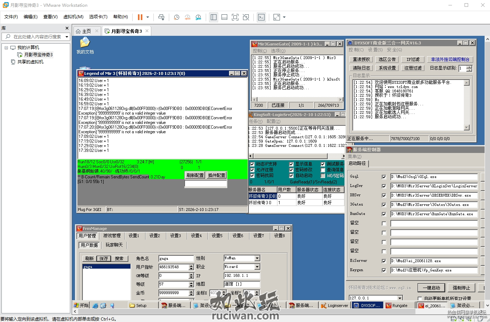This screenshot has width=490, height=322.
Task: Toggle the 动态IP支持 checkbox
Action: pyautogui.click(x=252, y=164)
